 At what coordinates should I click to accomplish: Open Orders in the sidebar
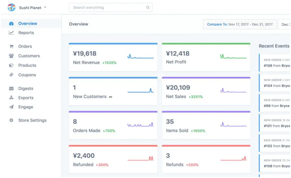point(25,46)
